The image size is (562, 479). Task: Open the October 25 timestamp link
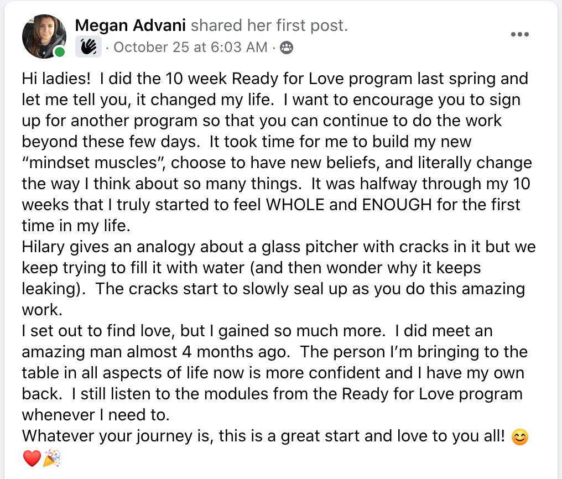pos(190,48)
